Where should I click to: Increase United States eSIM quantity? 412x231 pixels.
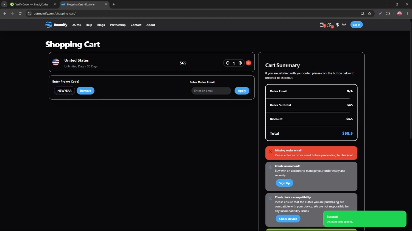point(240,63)
